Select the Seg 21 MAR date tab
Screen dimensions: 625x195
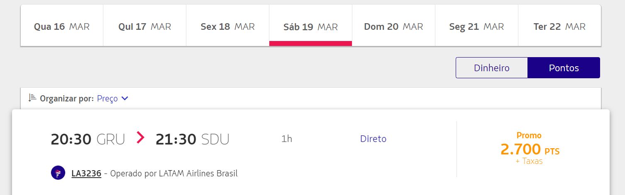click(476, 26)
